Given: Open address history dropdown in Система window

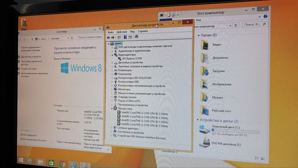Looking at the screenshot, I should pos(68,38).
